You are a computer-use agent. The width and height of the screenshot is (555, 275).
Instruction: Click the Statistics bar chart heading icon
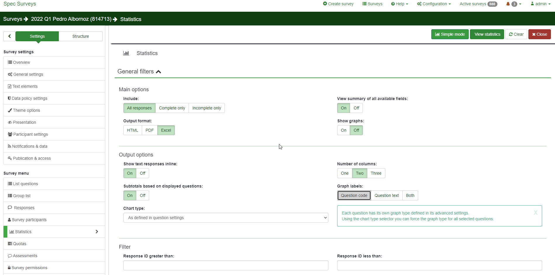point(126,53)
